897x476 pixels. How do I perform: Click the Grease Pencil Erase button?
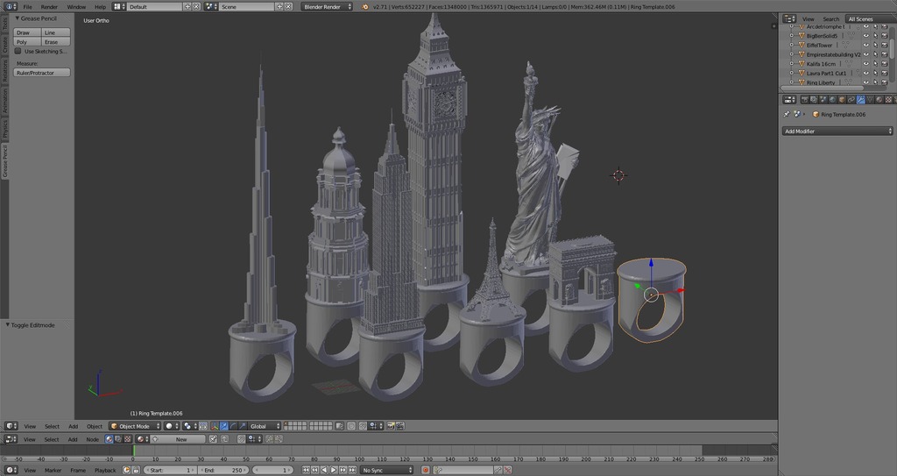(56, 42)
